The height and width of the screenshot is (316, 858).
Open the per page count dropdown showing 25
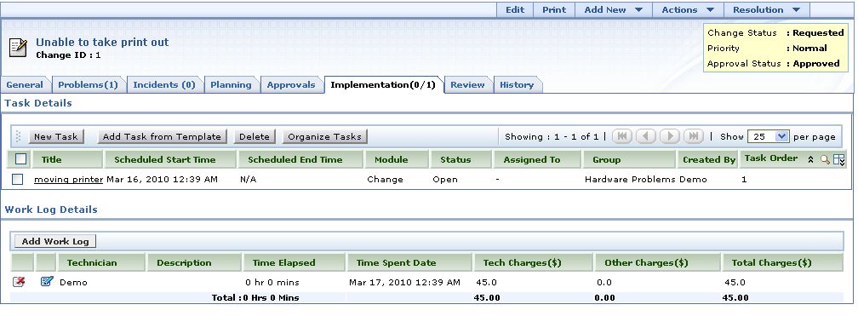point(768,136)
